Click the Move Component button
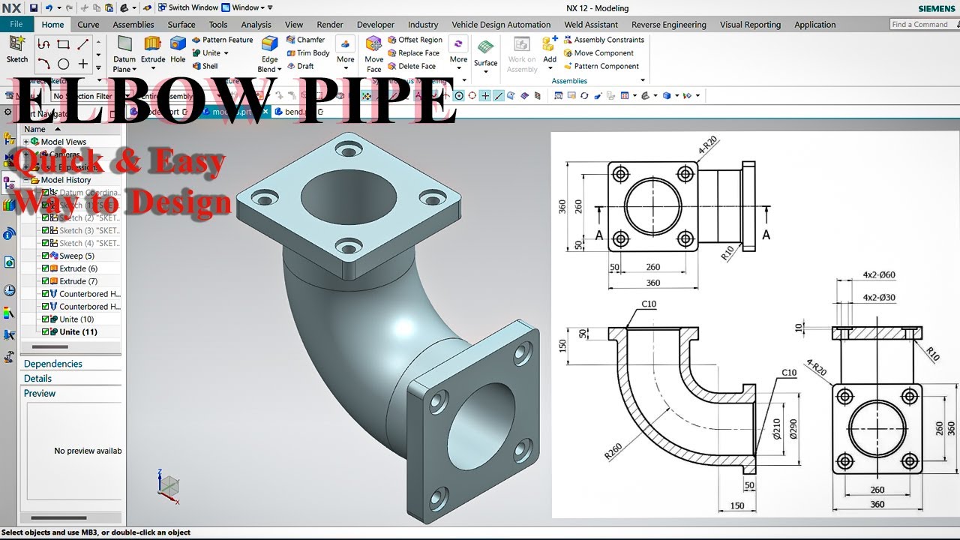Screen dimensions: 960x540 598,53
